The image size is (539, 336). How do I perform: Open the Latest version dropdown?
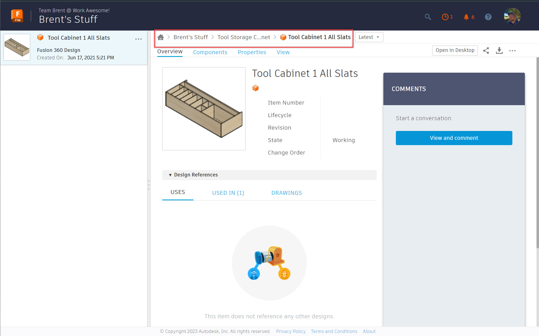click(369, 37)
